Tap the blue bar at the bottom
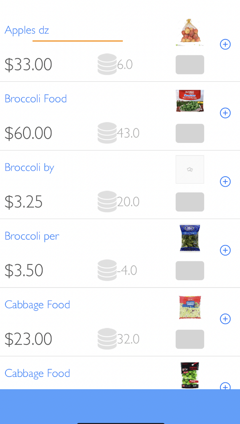240x424 pixels. pos(120,405)
